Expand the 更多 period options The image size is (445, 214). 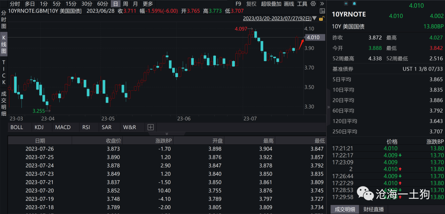coord(148,4)
